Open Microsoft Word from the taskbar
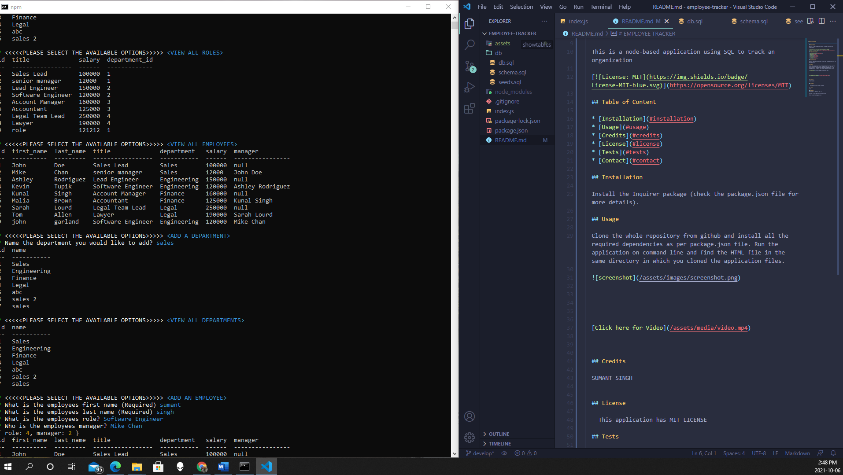 [x=223, y=466]
